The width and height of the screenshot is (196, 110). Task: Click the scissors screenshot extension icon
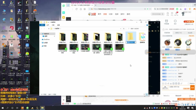click(181, 9)
